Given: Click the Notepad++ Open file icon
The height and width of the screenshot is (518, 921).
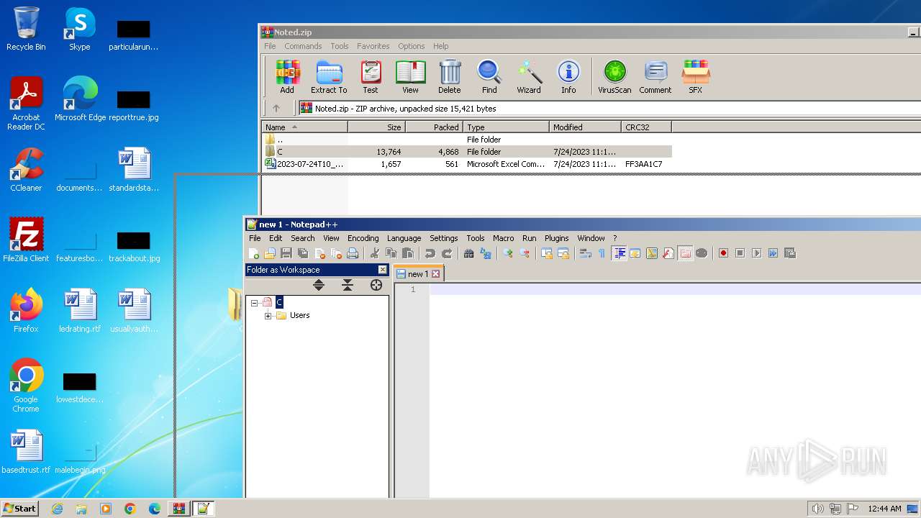Looking at the screenshot, I should 270,253.
